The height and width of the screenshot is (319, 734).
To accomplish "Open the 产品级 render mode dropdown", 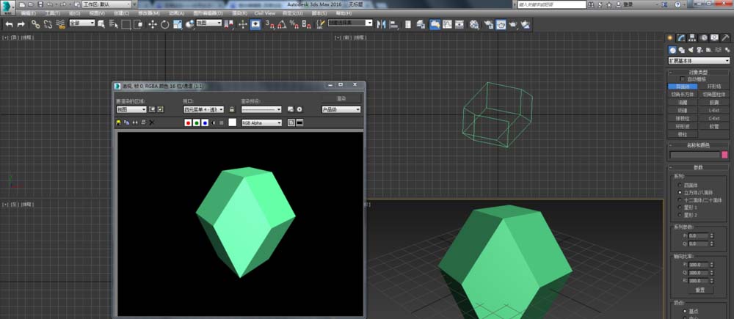I will coord(341,109).
